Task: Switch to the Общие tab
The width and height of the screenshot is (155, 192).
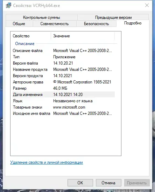Action: click(x=19, y=24)
